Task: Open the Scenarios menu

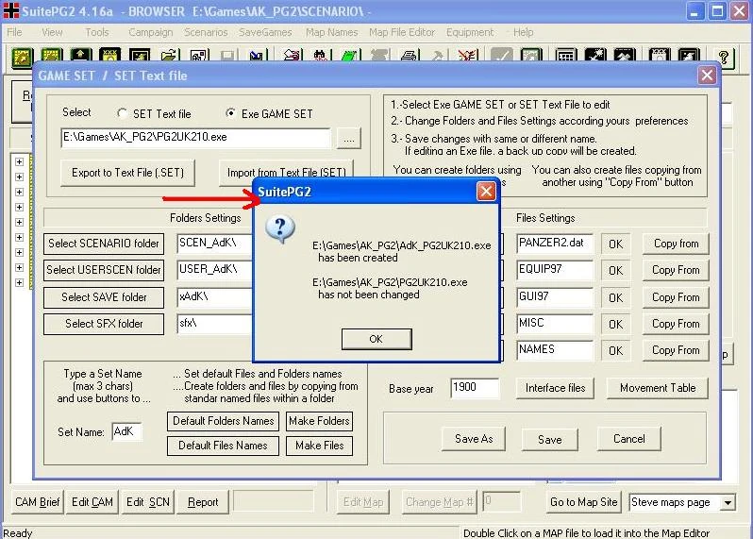Action: click(x=206, y=32)
